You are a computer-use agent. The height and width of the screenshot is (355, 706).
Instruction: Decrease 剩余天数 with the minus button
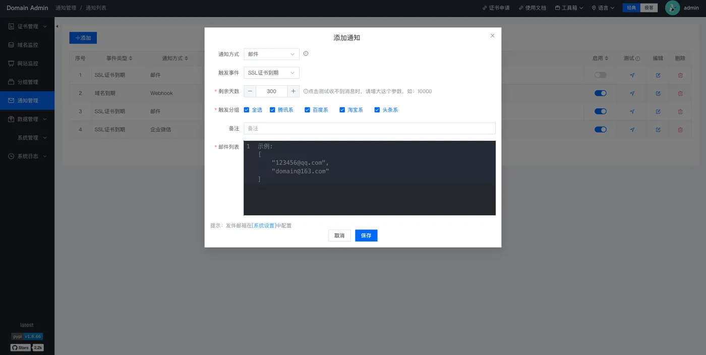250,91
